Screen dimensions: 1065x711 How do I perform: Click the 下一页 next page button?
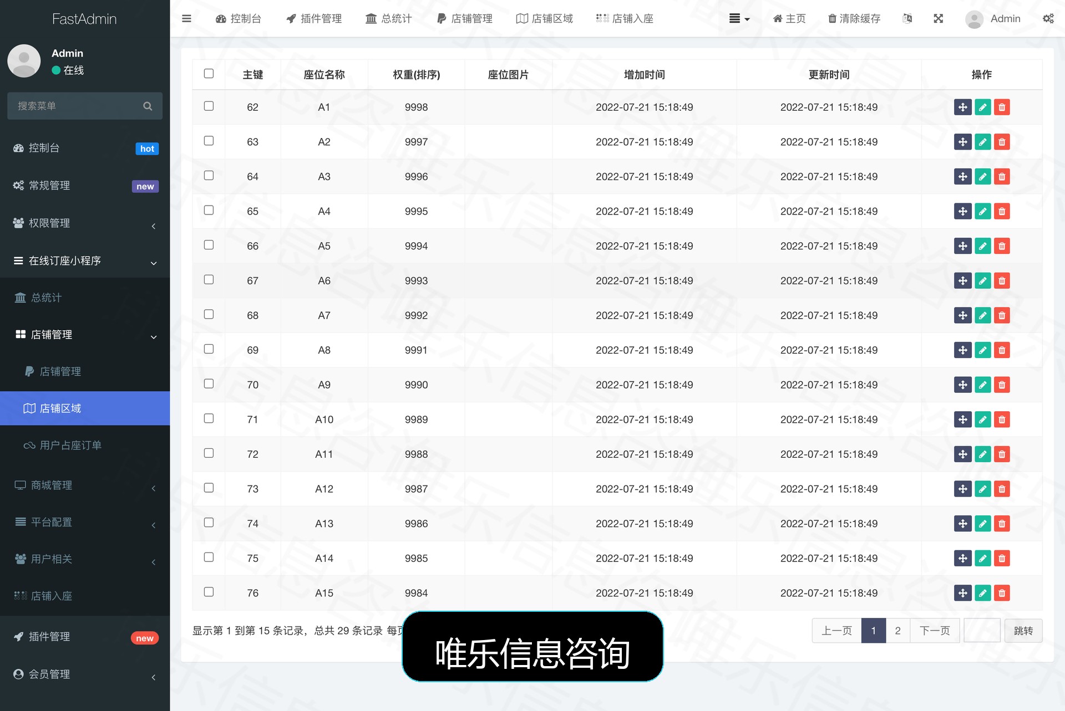point(935,631)
